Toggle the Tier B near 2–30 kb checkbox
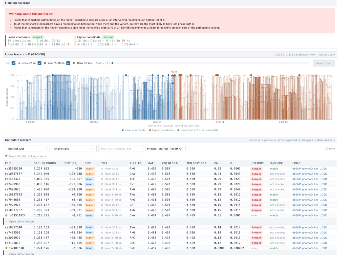This screenshot has width=340, height=255. [39, 63]
